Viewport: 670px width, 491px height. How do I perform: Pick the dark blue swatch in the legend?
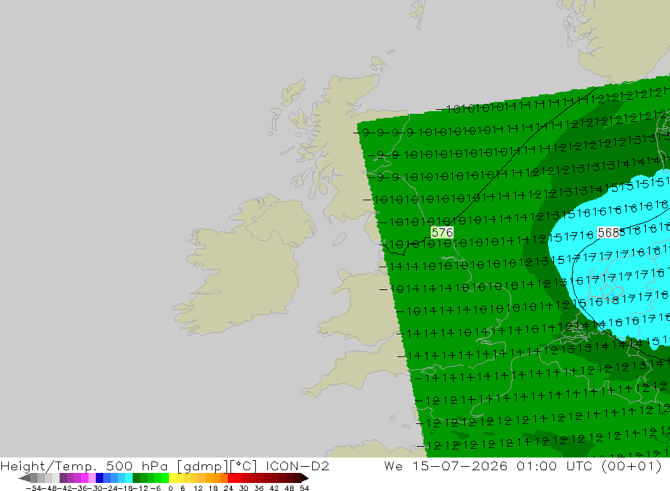[100, 478]
